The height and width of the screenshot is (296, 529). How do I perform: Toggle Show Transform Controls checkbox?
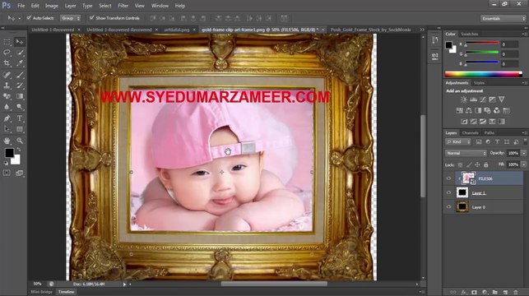[x=92, y=17]
